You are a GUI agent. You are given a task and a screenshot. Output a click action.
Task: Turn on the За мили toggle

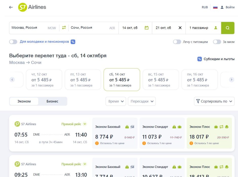click(217, 42)
